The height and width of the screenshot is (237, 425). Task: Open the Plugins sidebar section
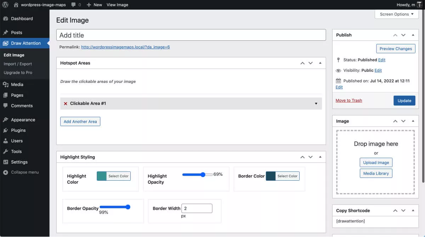(x=18, y=130)
